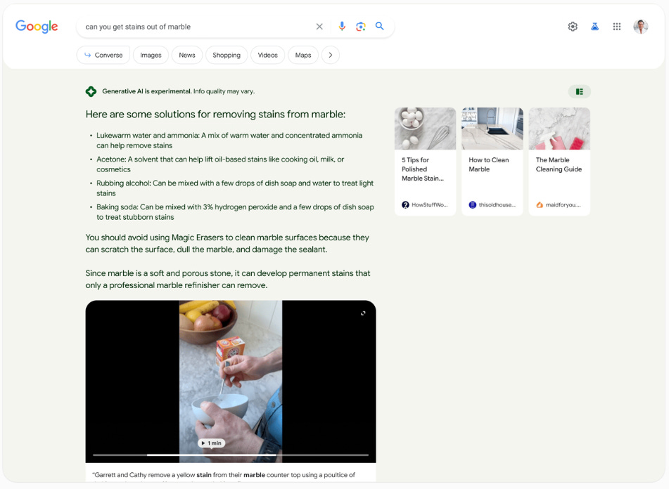Click the eggs and whisk thumbnail
Screen dimensions: 669x489
[425, 128]
